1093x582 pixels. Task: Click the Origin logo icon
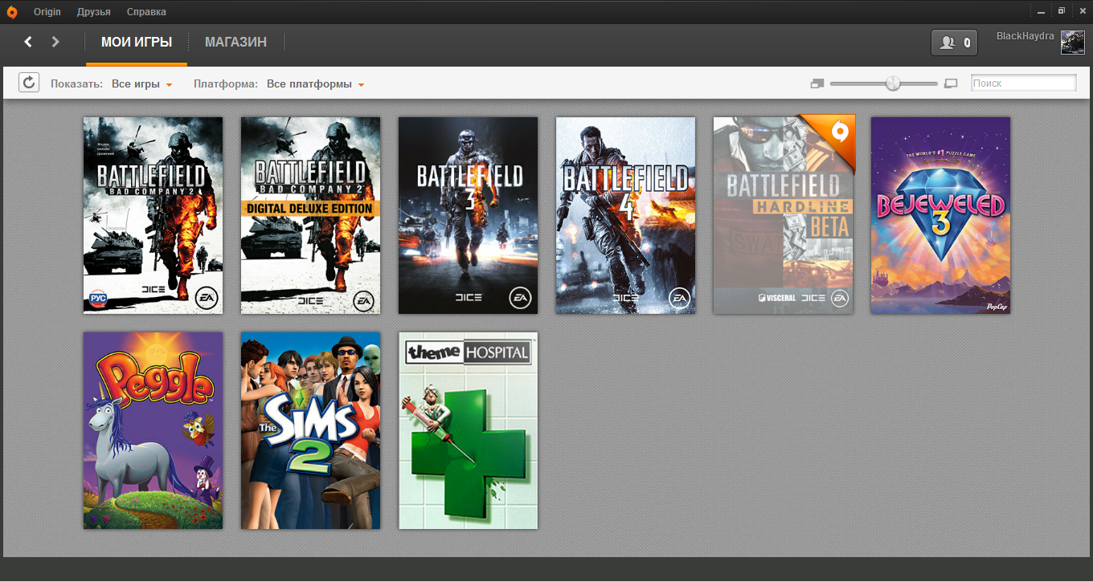coord(11,11)
